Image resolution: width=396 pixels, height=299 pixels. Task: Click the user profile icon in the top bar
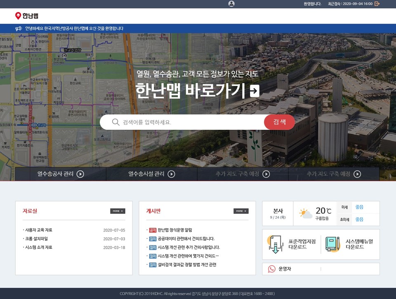point(231,4)
